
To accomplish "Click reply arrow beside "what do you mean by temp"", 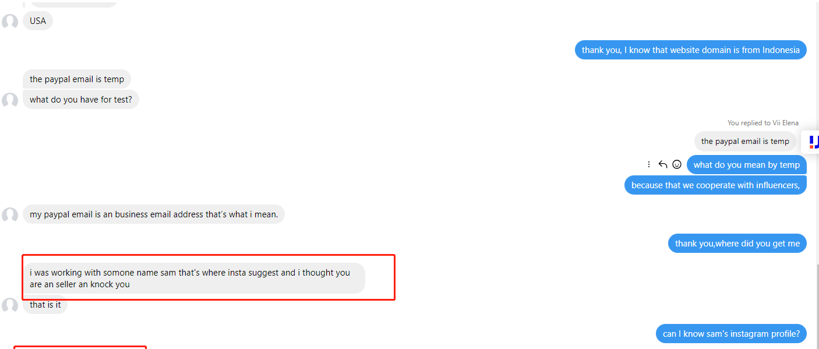I will click(x=663, y=164).
